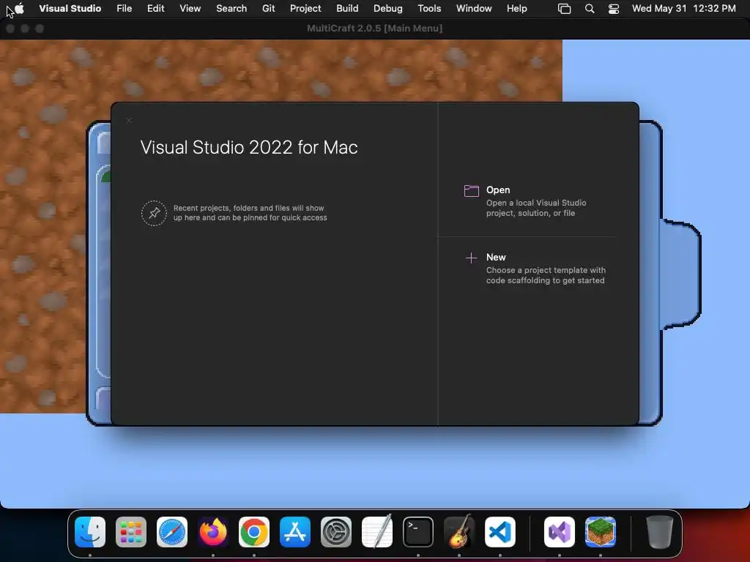Click the 'Recent projects, folders and files' text

pos(250,213)
